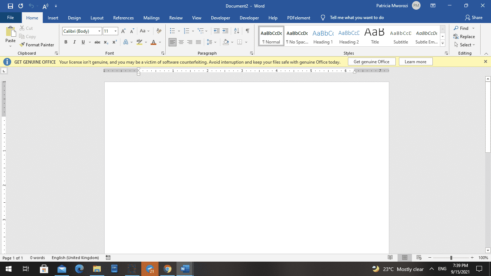Select the Format Painter tool
The image size is (491, 276).
point(37,45)
